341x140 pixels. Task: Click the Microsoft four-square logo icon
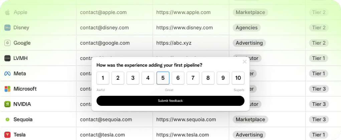point(7,89)
